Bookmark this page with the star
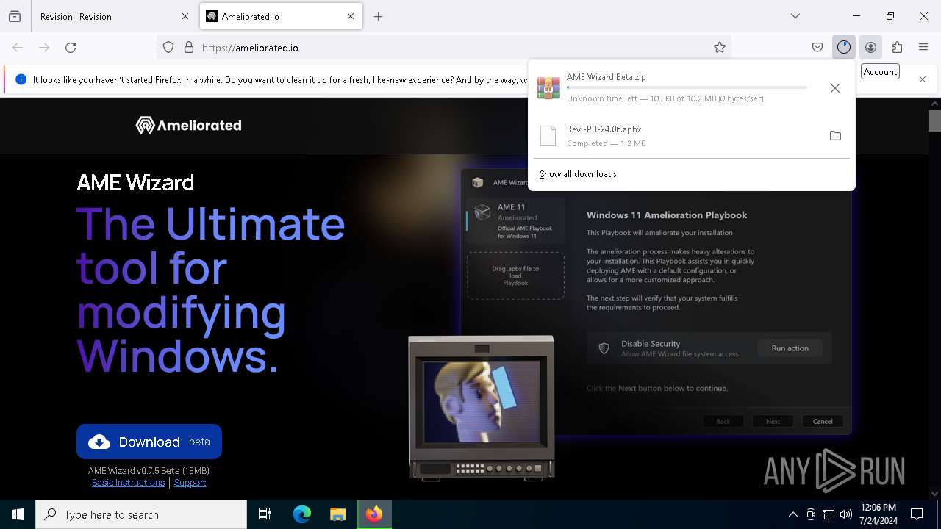941x529 pixels. [x=720, y=47]
